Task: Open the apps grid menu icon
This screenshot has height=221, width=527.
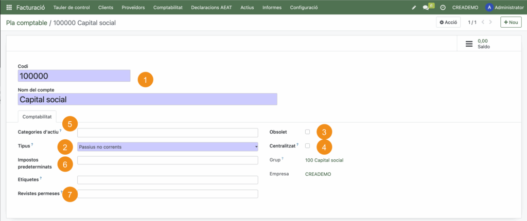Action: point(9,8)
